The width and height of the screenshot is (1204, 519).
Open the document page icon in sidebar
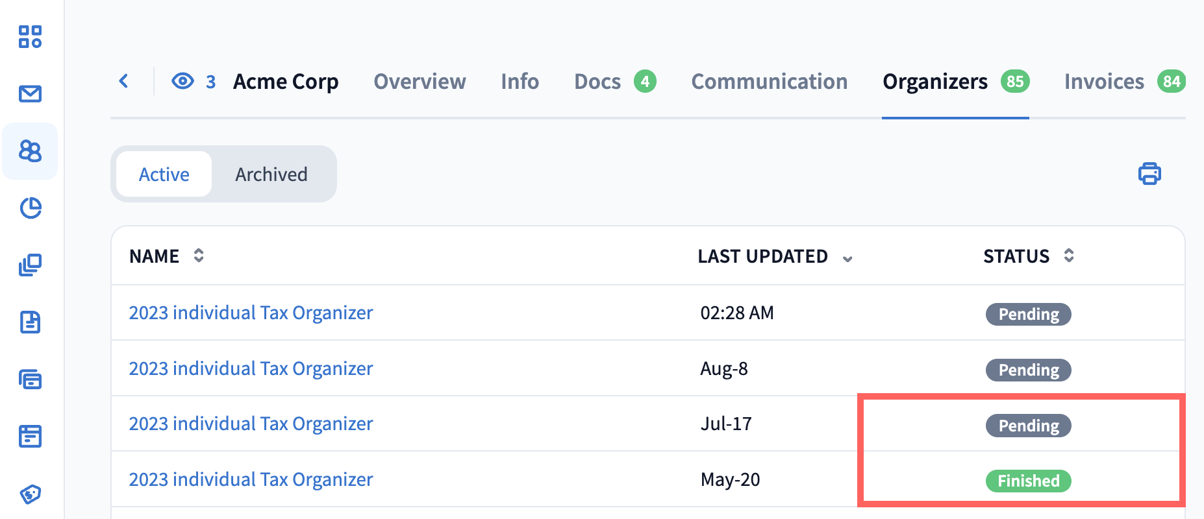[x=30, y=322]
